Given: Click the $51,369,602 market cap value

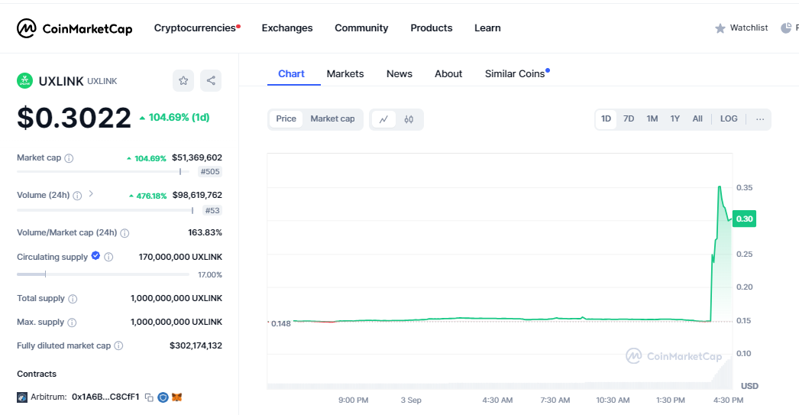Looking at the screenshot, I should (197, 157).
